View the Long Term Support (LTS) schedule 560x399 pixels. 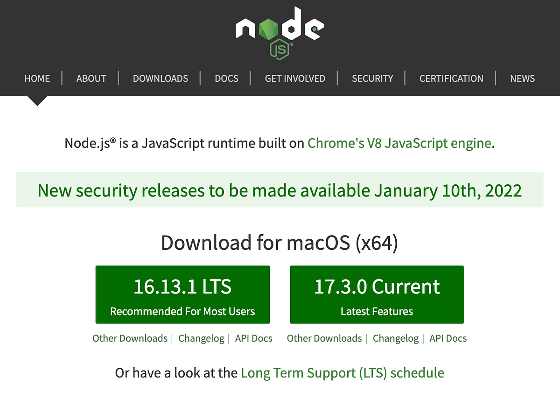(342, 373)
